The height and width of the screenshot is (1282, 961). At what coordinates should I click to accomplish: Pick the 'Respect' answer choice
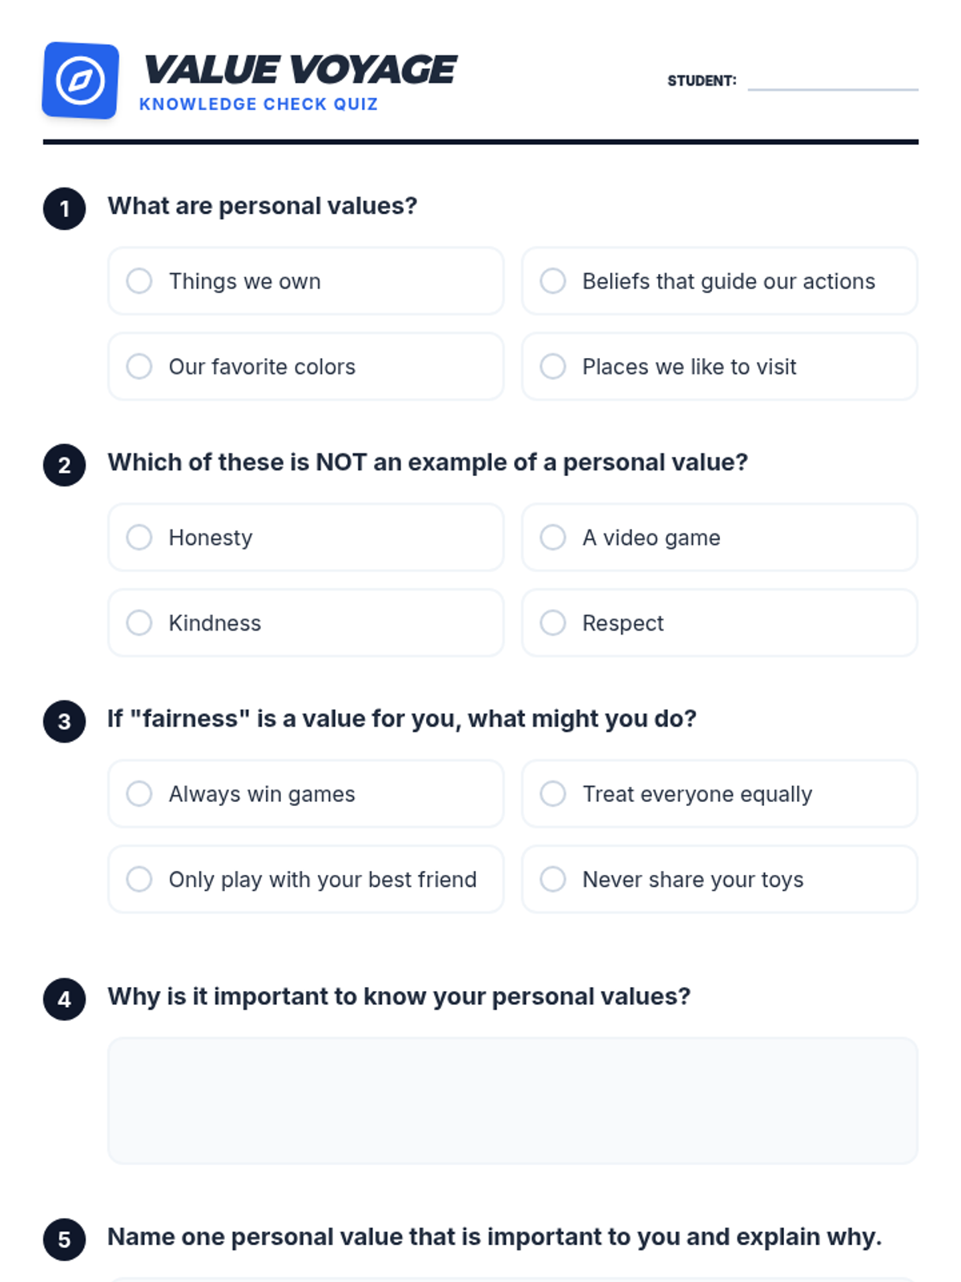pyautogui.click(x=719, y=623)
